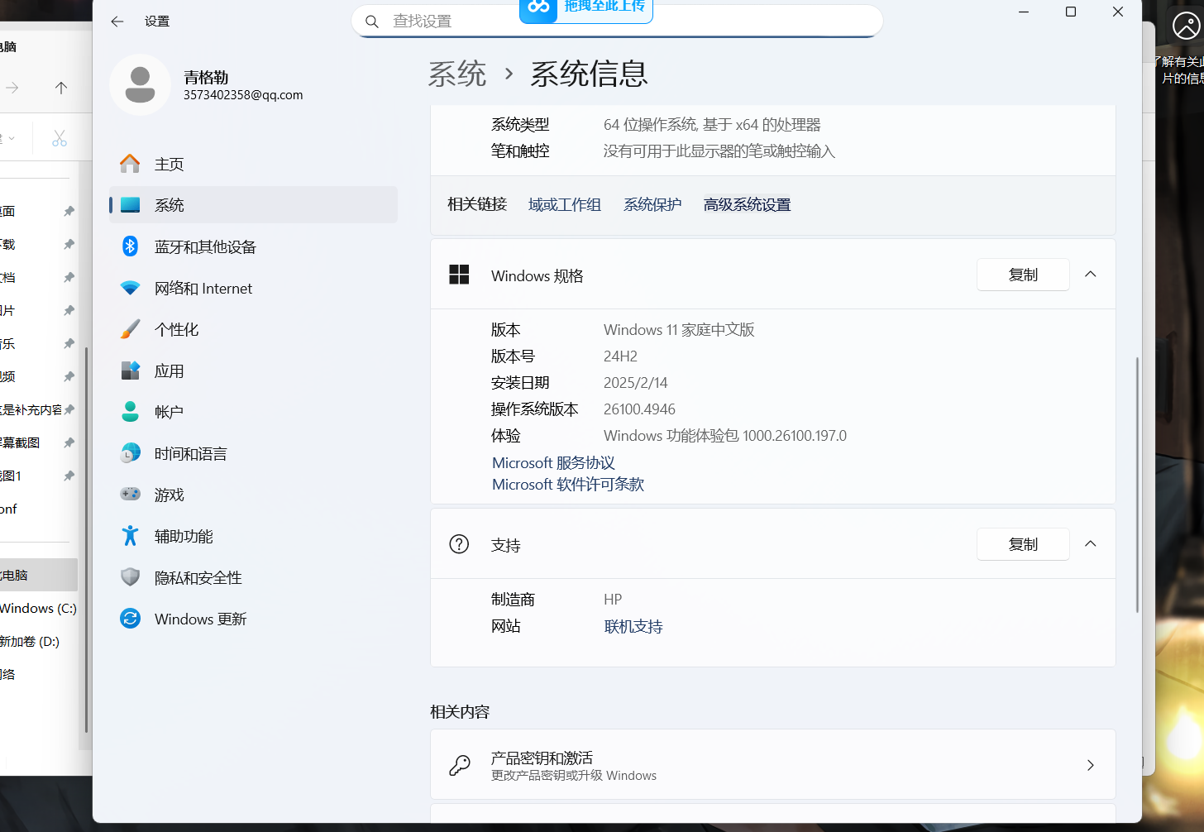Click the File Explorer navigation pane scrollbar

86,539
